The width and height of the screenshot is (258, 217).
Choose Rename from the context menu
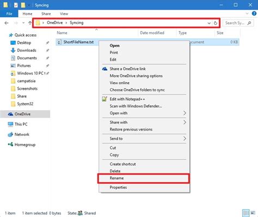point(144,178)
